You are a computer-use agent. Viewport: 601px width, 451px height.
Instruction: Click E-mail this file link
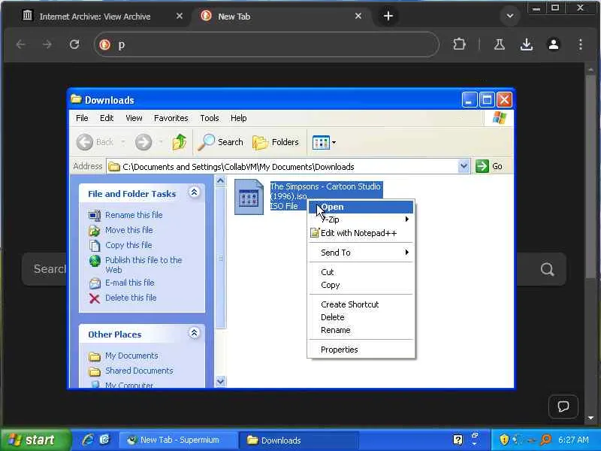[129, 283]
